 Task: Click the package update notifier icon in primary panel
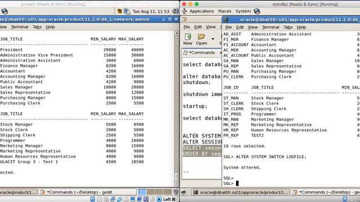[x=120, y=11]
